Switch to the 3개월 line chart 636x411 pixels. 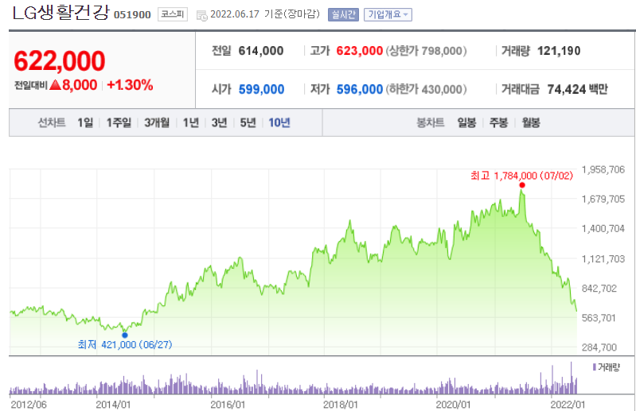click(157, 122)
